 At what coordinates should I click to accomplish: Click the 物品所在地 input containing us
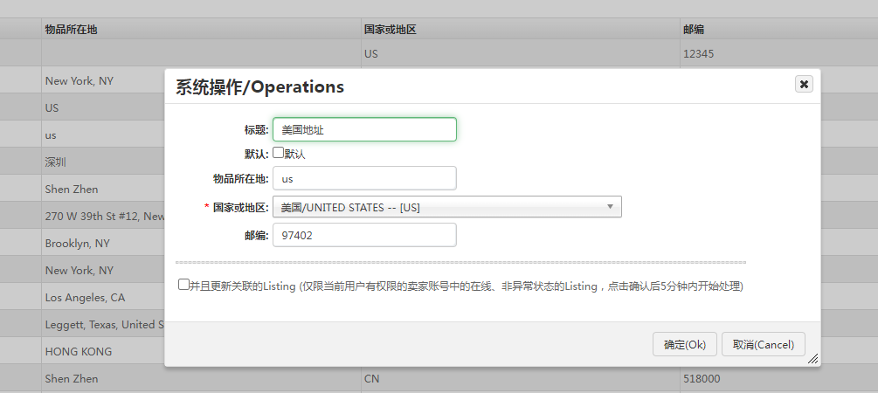[364, 178]
